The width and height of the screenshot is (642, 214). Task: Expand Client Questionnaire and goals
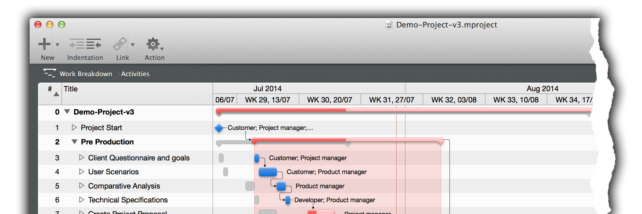pyautogui.click(x=81, y=157)
